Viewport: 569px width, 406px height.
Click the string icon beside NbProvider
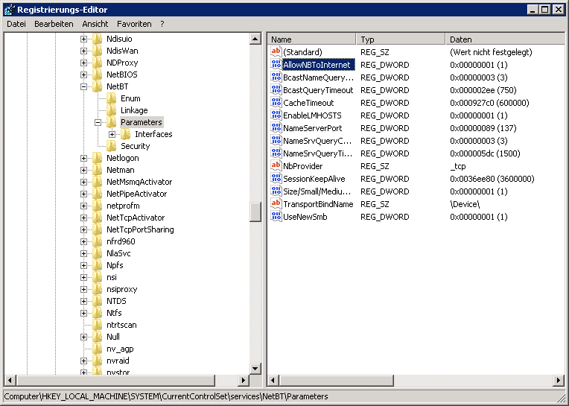(276, 166)
